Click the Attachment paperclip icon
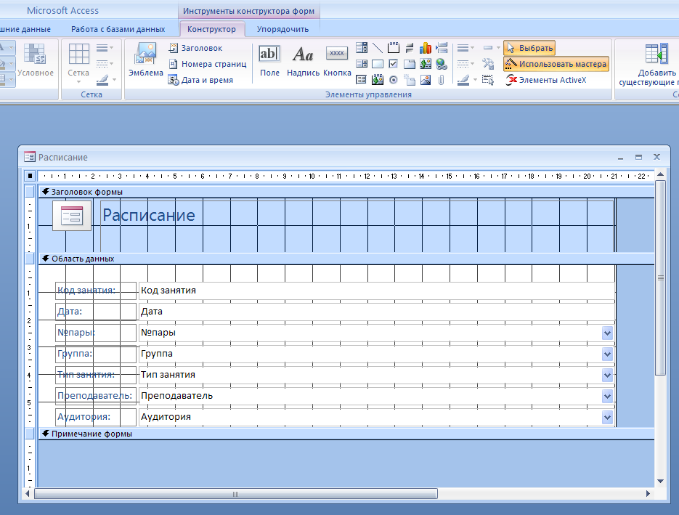This screenshot has width=679, height=515. 442,80
